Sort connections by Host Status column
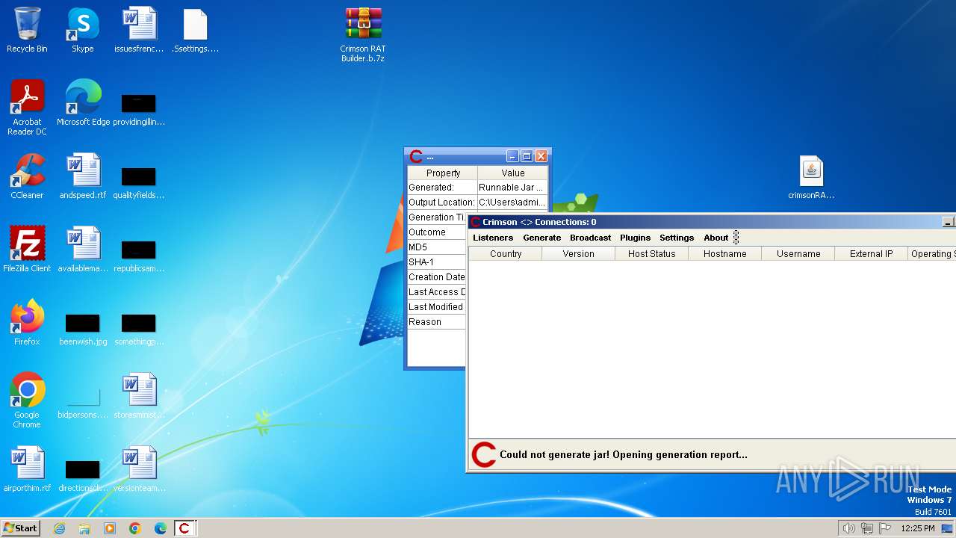 pyautogui.click(x=652, y=254)
